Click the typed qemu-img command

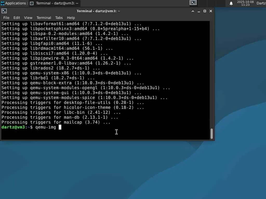(46, 127)
